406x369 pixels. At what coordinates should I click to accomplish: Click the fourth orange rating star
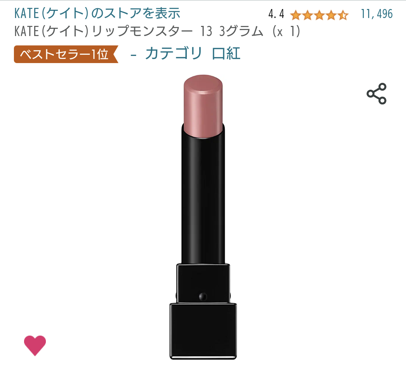(x=331, y=15)
